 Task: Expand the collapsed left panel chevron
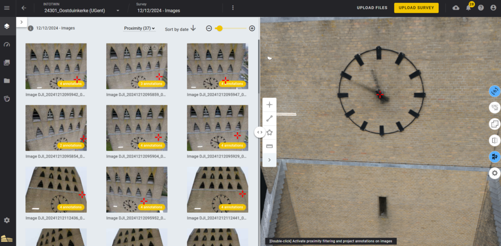tap(22, 22)
